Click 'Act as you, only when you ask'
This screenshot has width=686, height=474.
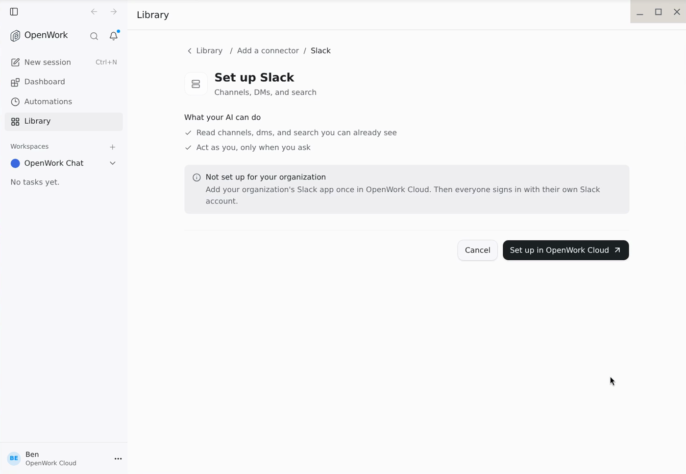point(253,148)
